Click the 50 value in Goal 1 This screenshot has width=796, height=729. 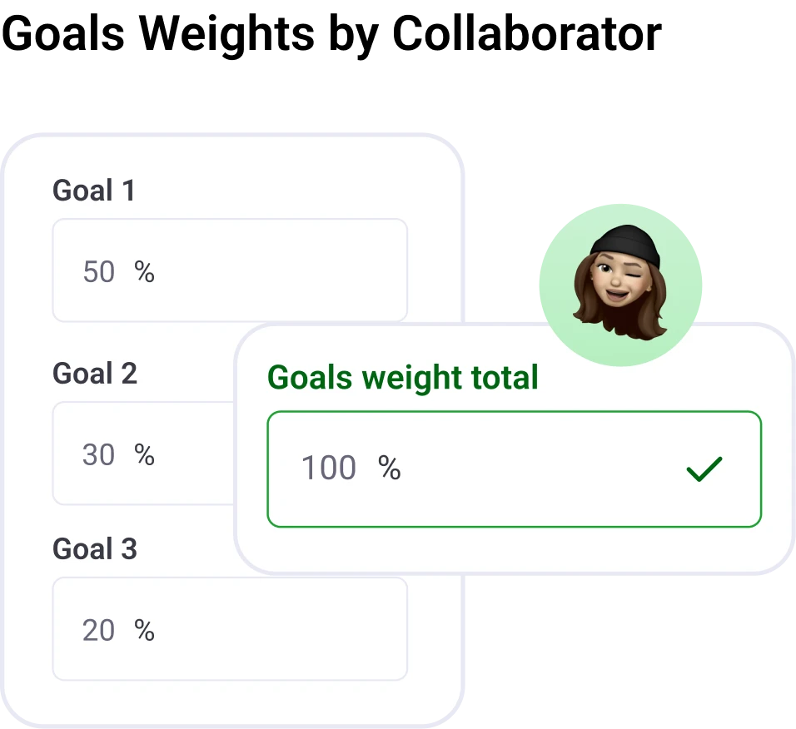[98, 272]
